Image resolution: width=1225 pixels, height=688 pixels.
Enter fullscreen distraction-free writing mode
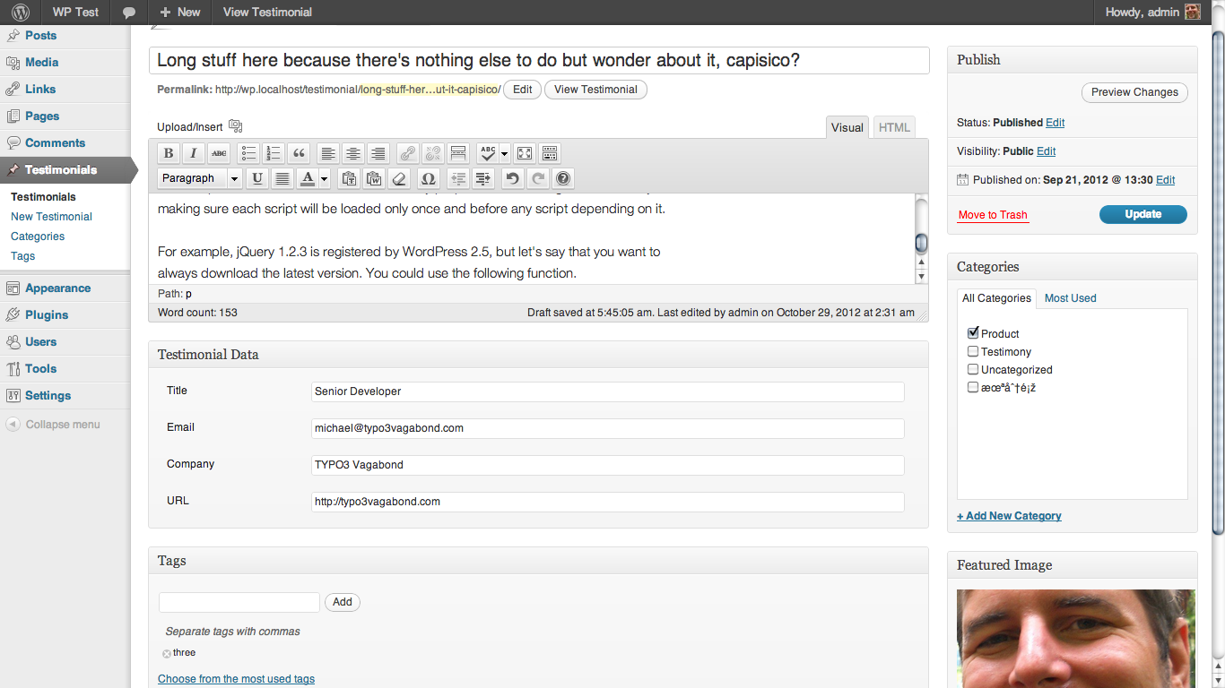click(525, 153)
